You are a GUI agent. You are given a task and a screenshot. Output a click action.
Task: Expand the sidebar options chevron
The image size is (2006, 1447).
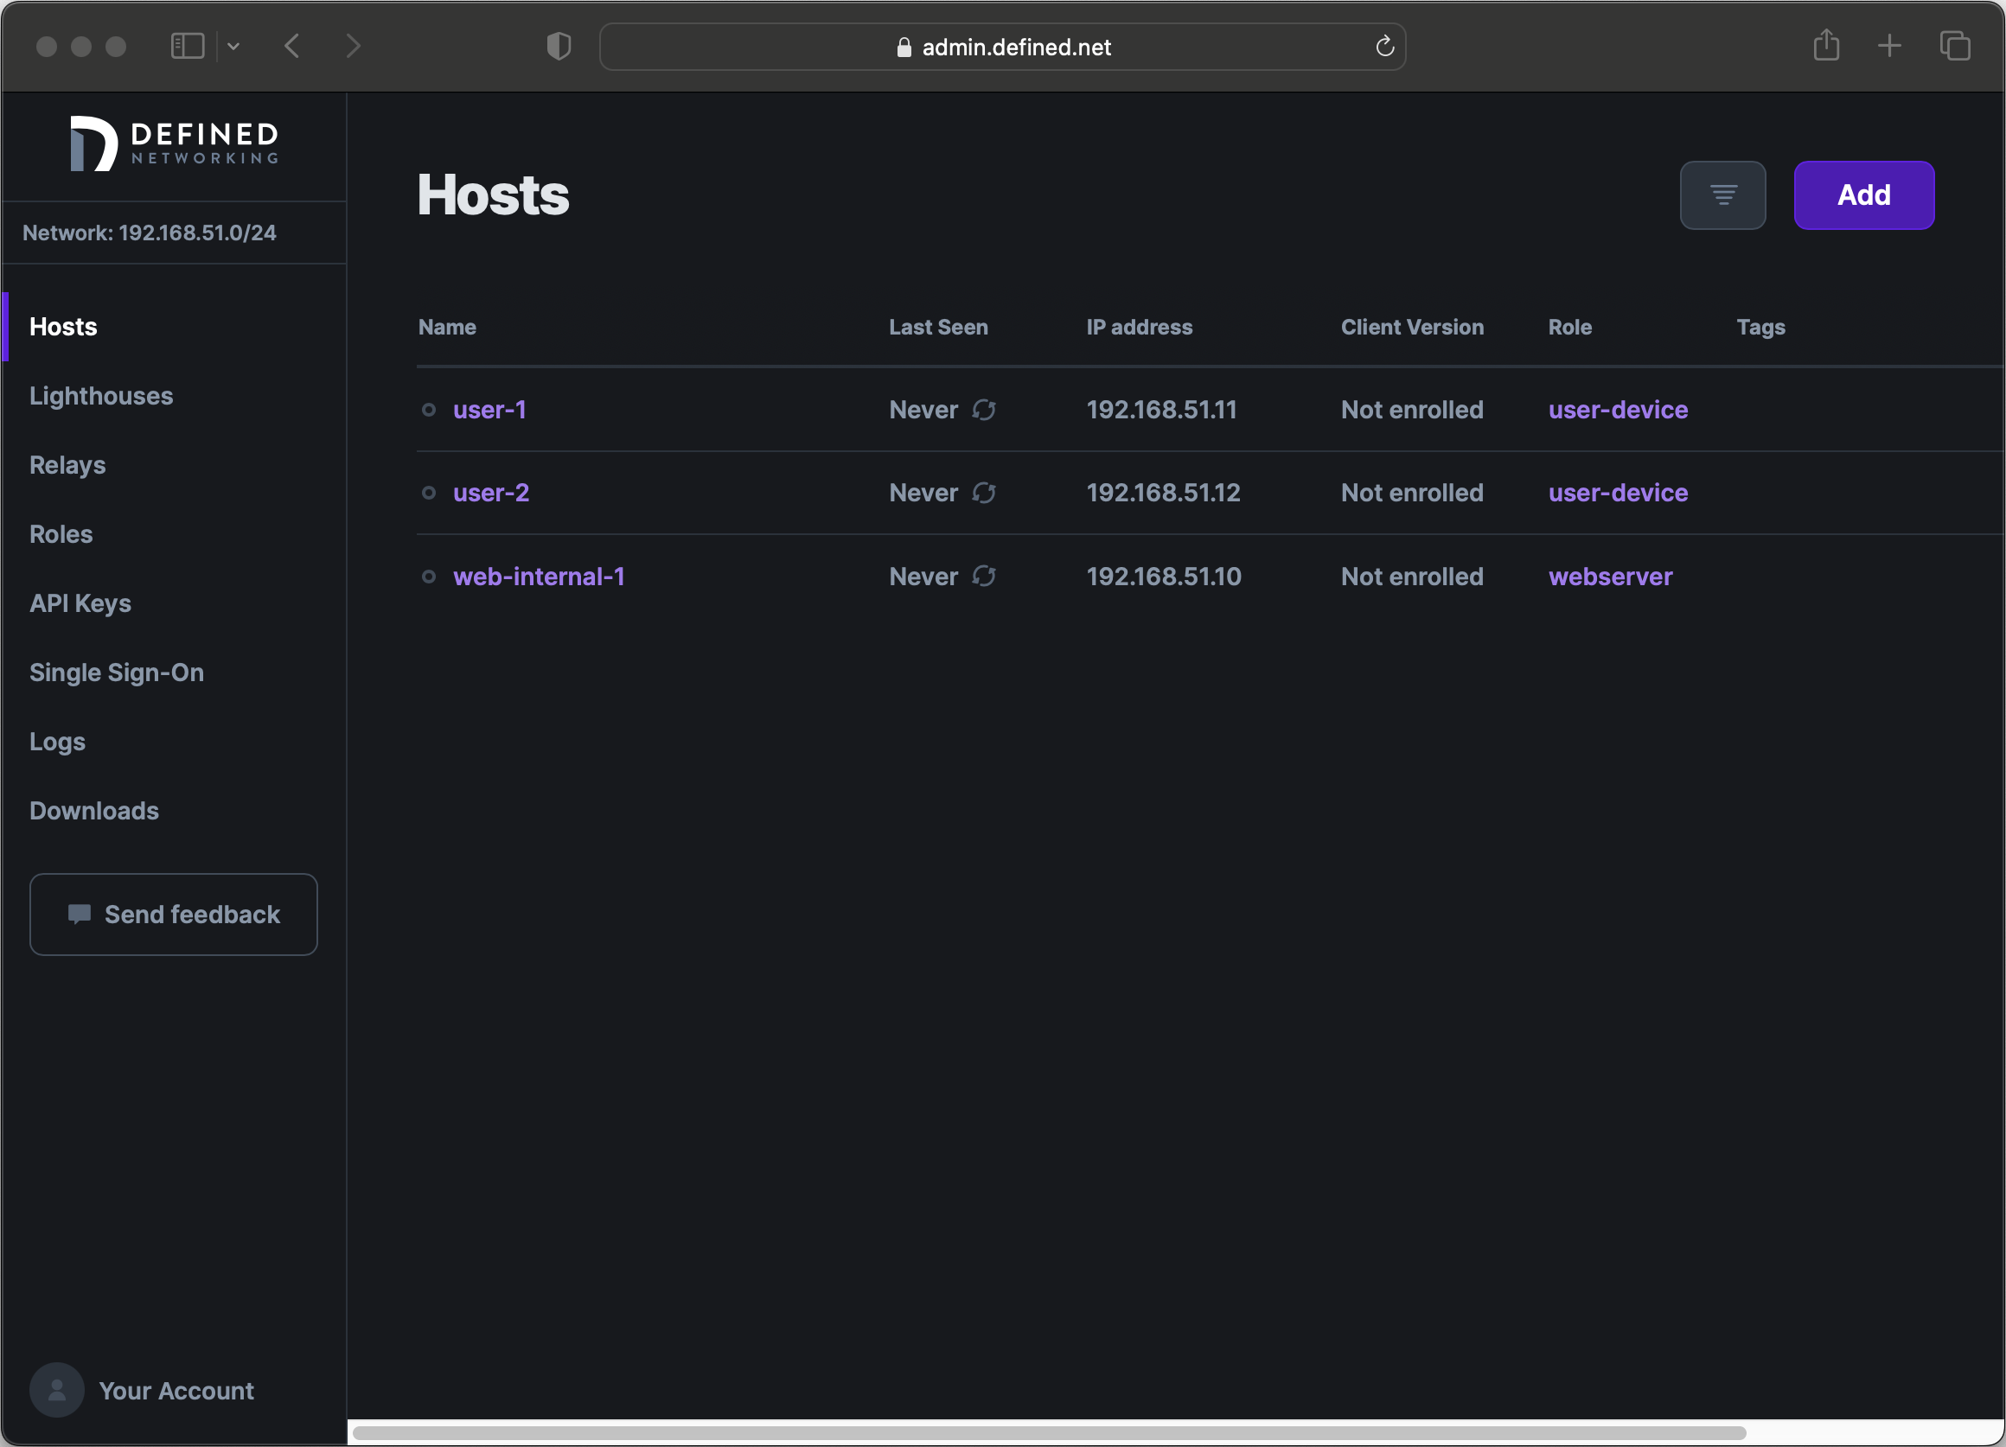(x=233, y=46)
